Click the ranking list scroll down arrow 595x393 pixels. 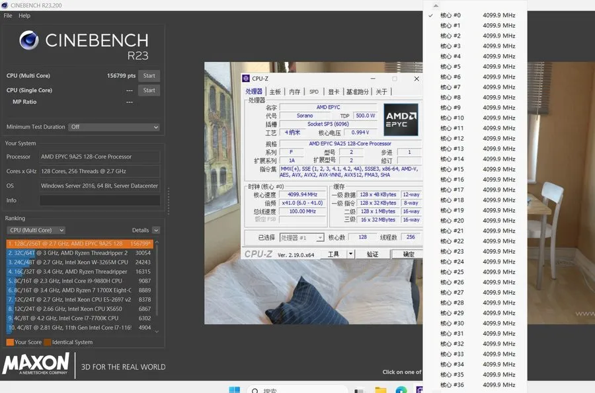[157, 331]
